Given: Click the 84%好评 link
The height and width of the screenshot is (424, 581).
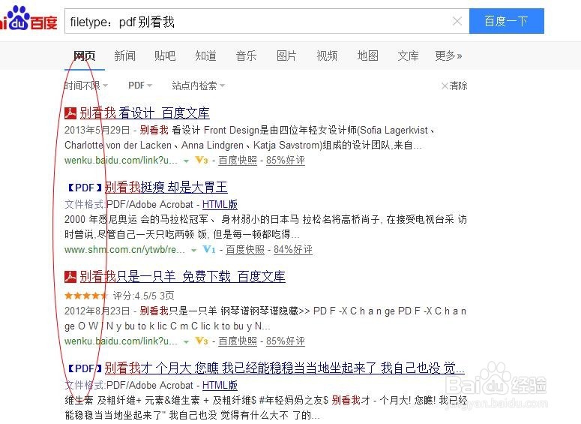Looking at the screenshot, I should (292, 250).
